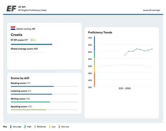Click the "Moderate" legend text
This screenshot has width=166, height=131.
point(41,127)
